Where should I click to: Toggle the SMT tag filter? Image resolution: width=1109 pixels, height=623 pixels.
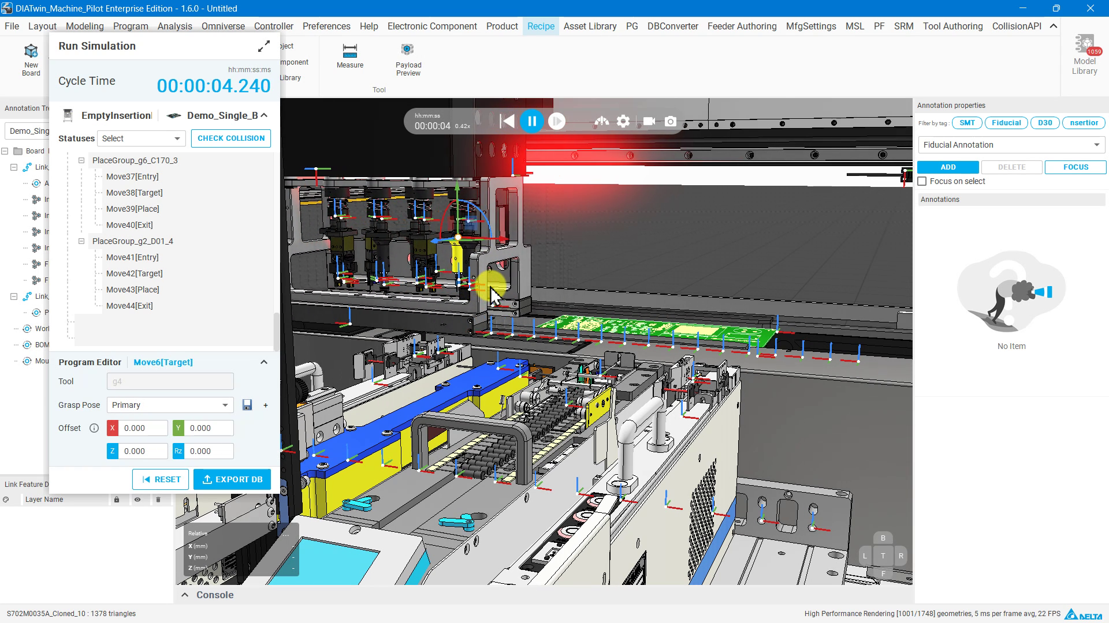[967, 123]
